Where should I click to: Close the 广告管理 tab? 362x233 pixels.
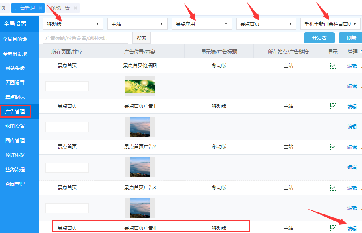(41, 8)
